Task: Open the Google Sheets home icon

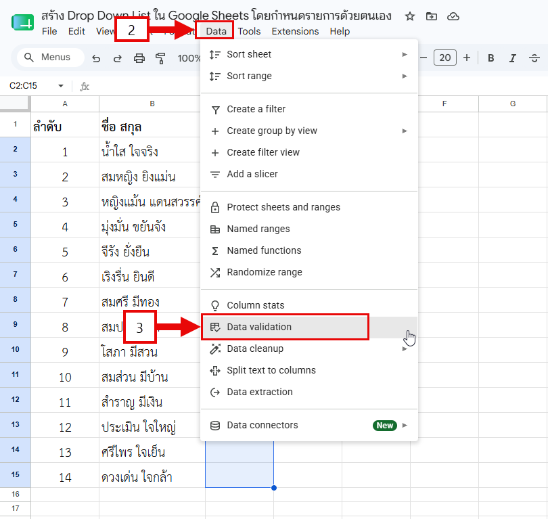Action: coord(23,23)
